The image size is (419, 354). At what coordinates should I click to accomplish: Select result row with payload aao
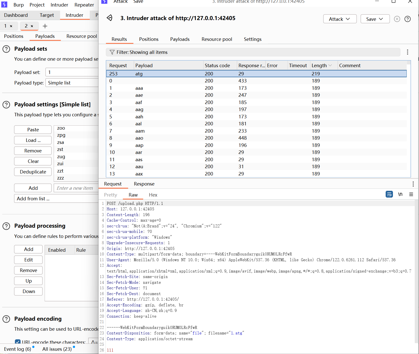pyautogui.click(x=256, y=138)
